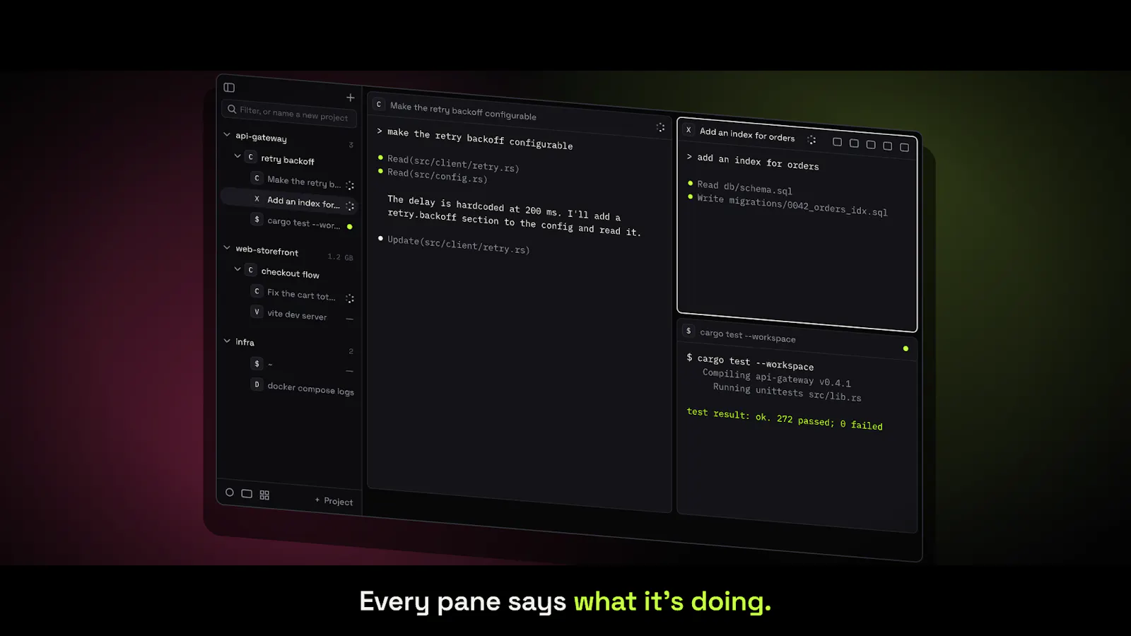
Task: Click the X badge in 'Add an index for orders' header
Action: point(688,130)
